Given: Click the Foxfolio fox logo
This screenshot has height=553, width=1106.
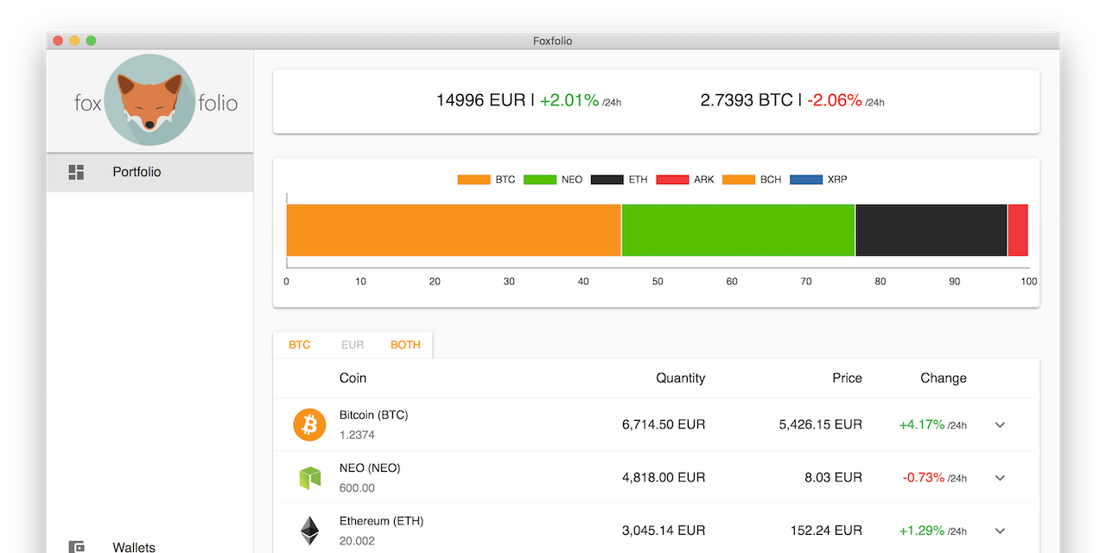Looking at the screenshot, I should (149, 100).
